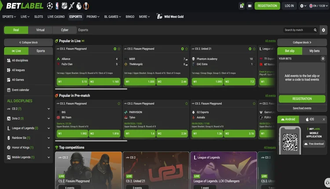Open the MORE dropdown menu
The width and height of the screenshot is (330, 189).
pyautogui.click(x=144, y=17)
